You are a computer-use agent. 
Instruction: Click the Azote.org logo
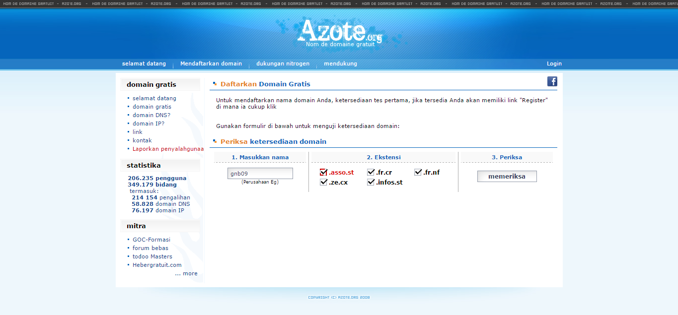(340, 32)
